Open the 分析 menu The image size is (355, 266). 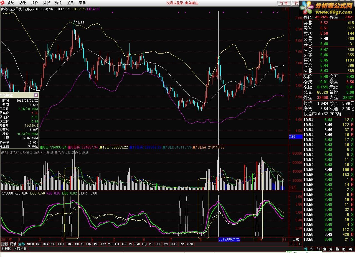click(x=47, y=3)
